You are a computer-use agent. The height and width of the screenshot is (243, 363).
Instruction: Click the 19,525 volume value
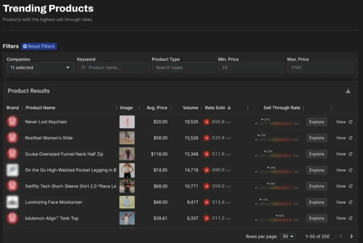click(x=191, y=122)
